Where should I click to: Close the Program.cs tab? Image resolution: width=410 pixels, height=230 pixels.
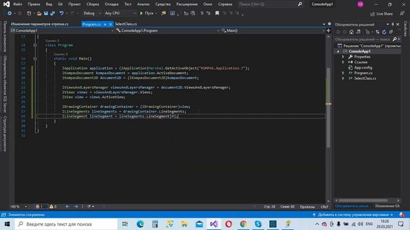(110, 24)
